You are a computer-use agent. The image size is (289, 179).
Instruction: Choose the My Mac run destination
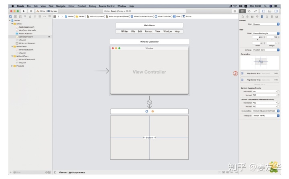coord(52,11)
